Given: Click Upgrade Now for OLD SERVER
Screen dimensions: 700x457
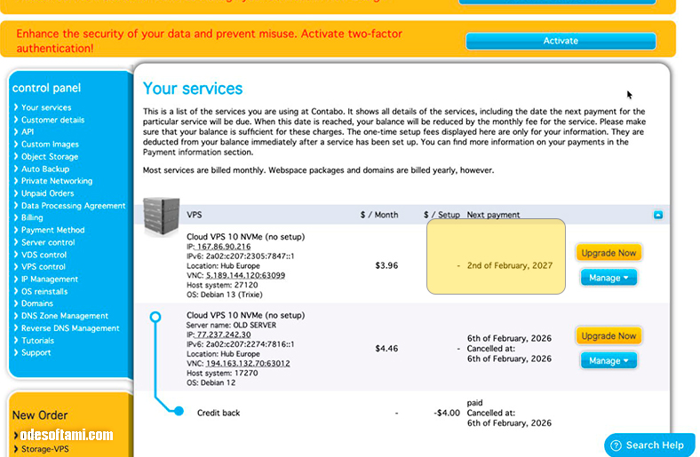Looking at the screenshot, I should click(609, 335).
